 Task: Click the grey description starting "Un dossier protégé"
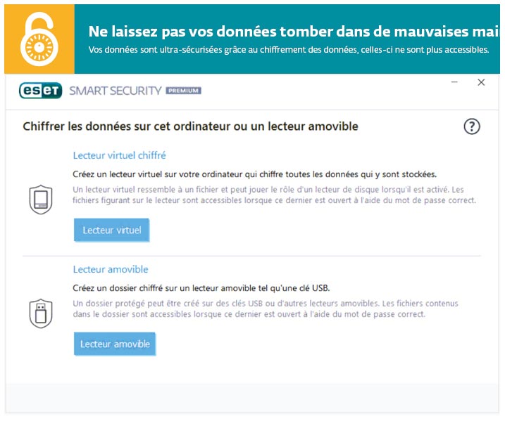click(x=266, y=309)
